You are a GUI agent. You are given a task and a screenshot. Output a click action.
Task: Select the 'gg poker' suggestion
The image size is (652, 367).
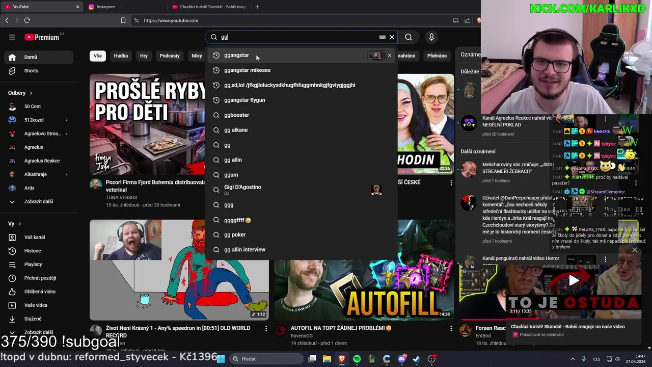[x=301, y=234]
